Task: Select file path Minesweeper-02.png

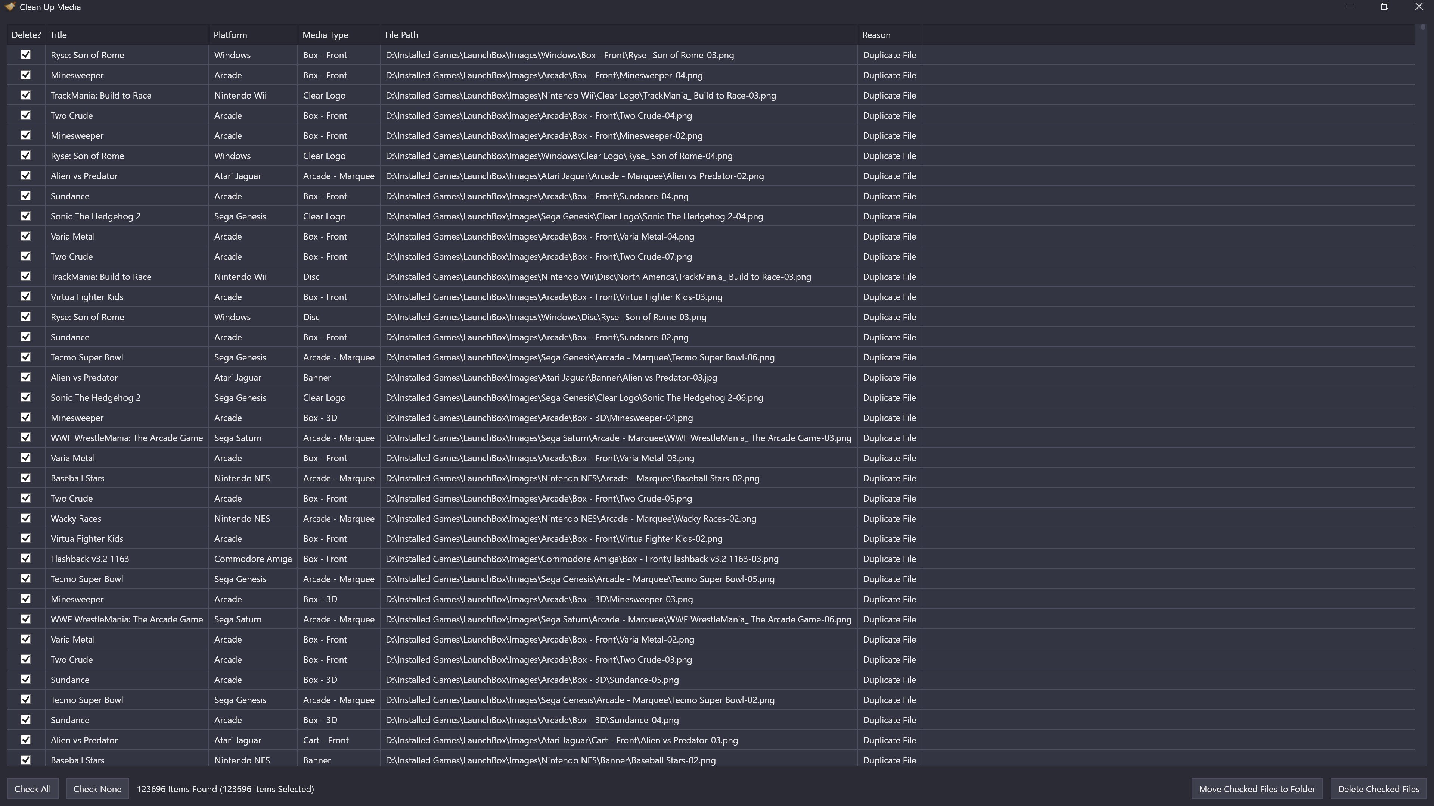Action: coord(544,136)
